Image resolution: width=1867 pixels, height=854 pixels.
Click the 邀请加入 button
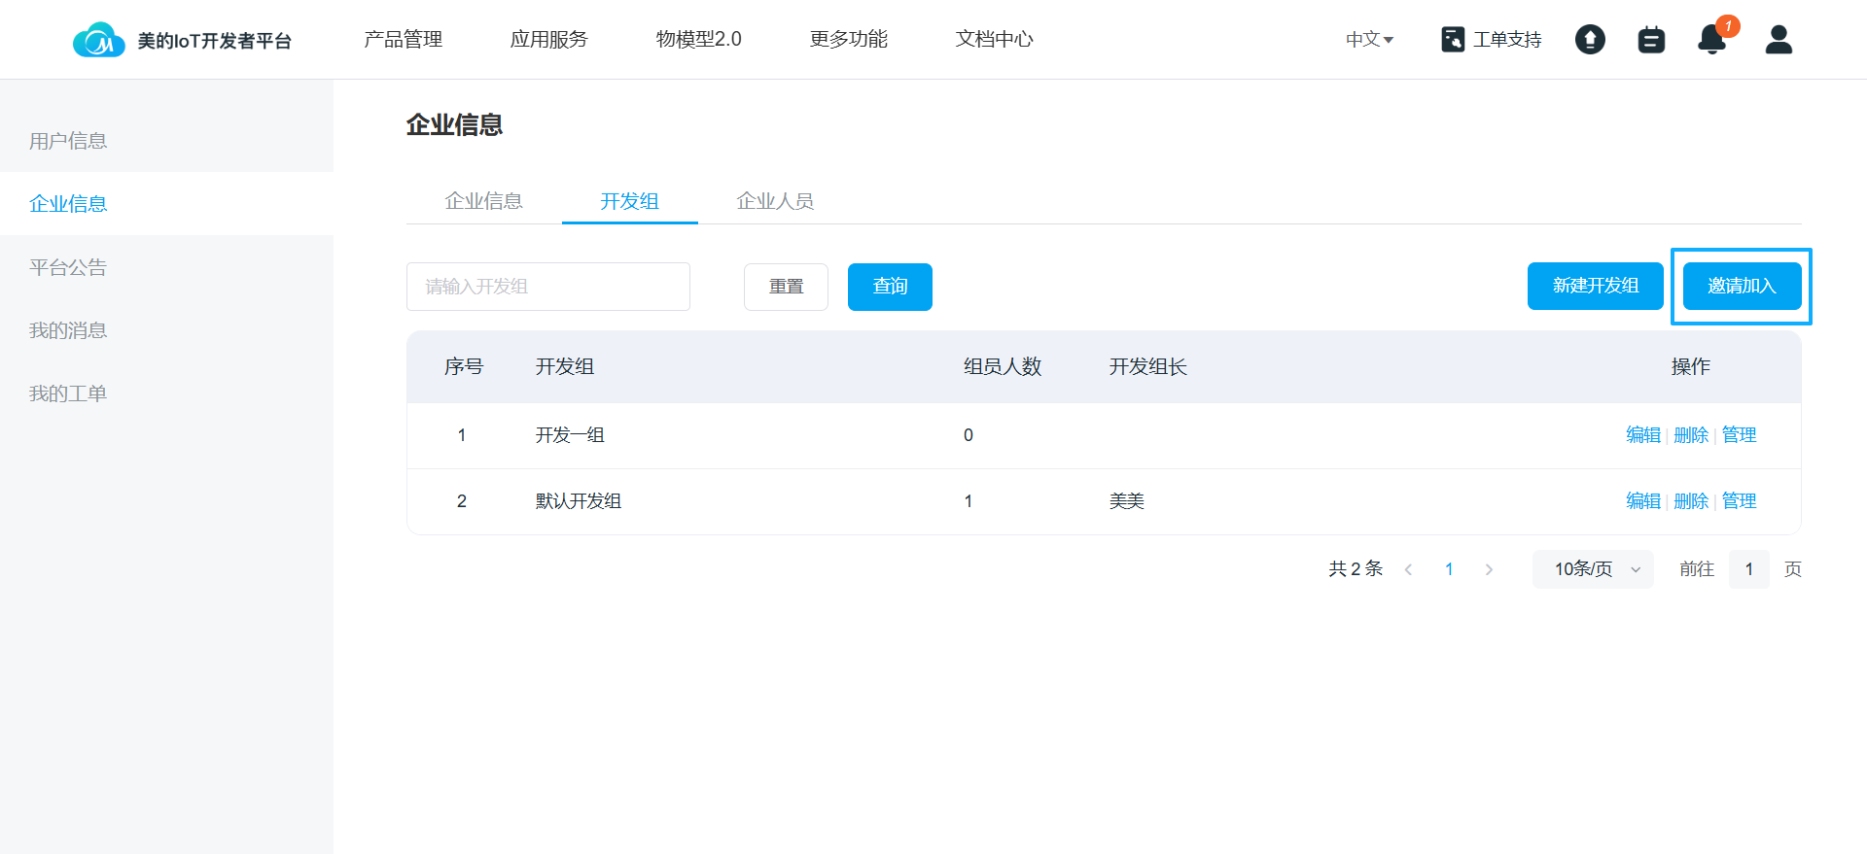click(1742, 286)
